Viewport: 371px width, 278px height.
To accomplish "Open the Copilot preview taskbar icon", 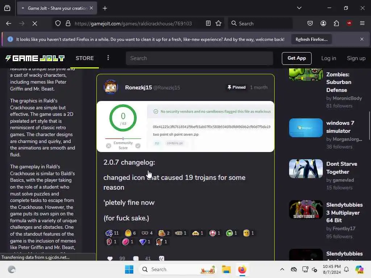I will pos(359,269).
